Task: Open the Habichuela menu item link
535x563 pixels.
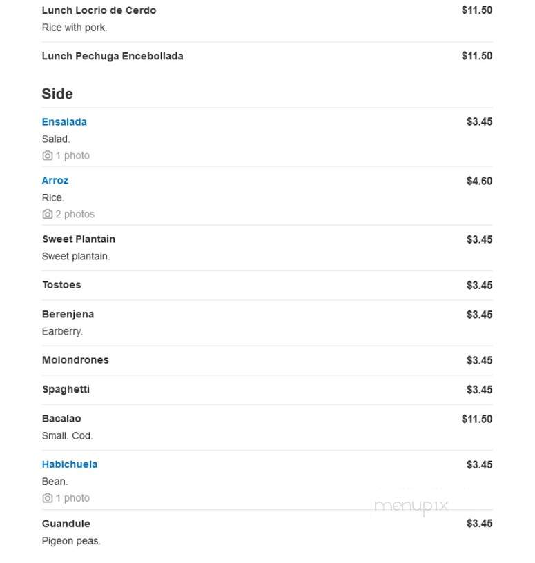Action: [70, 464]
